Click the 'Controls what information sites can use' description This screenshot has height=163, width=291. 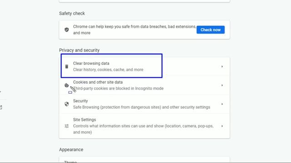pyautogui.click(x=143, y=129)
